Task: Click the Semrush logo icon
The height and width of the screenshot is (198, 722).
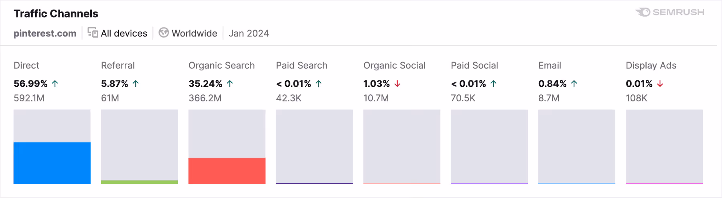Action: tap(643, 12)
